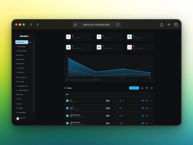Copy the BREELNK LOGO link URL

tap(147, 116)
